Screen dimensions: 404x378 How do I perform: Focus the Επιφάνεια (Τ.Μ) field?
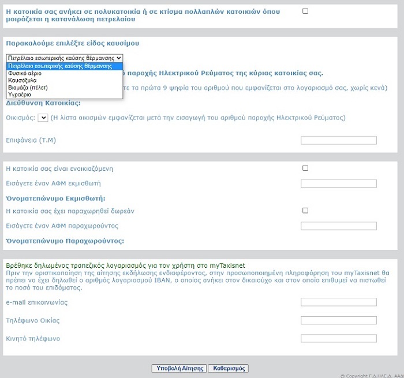[x=339, y=140]
